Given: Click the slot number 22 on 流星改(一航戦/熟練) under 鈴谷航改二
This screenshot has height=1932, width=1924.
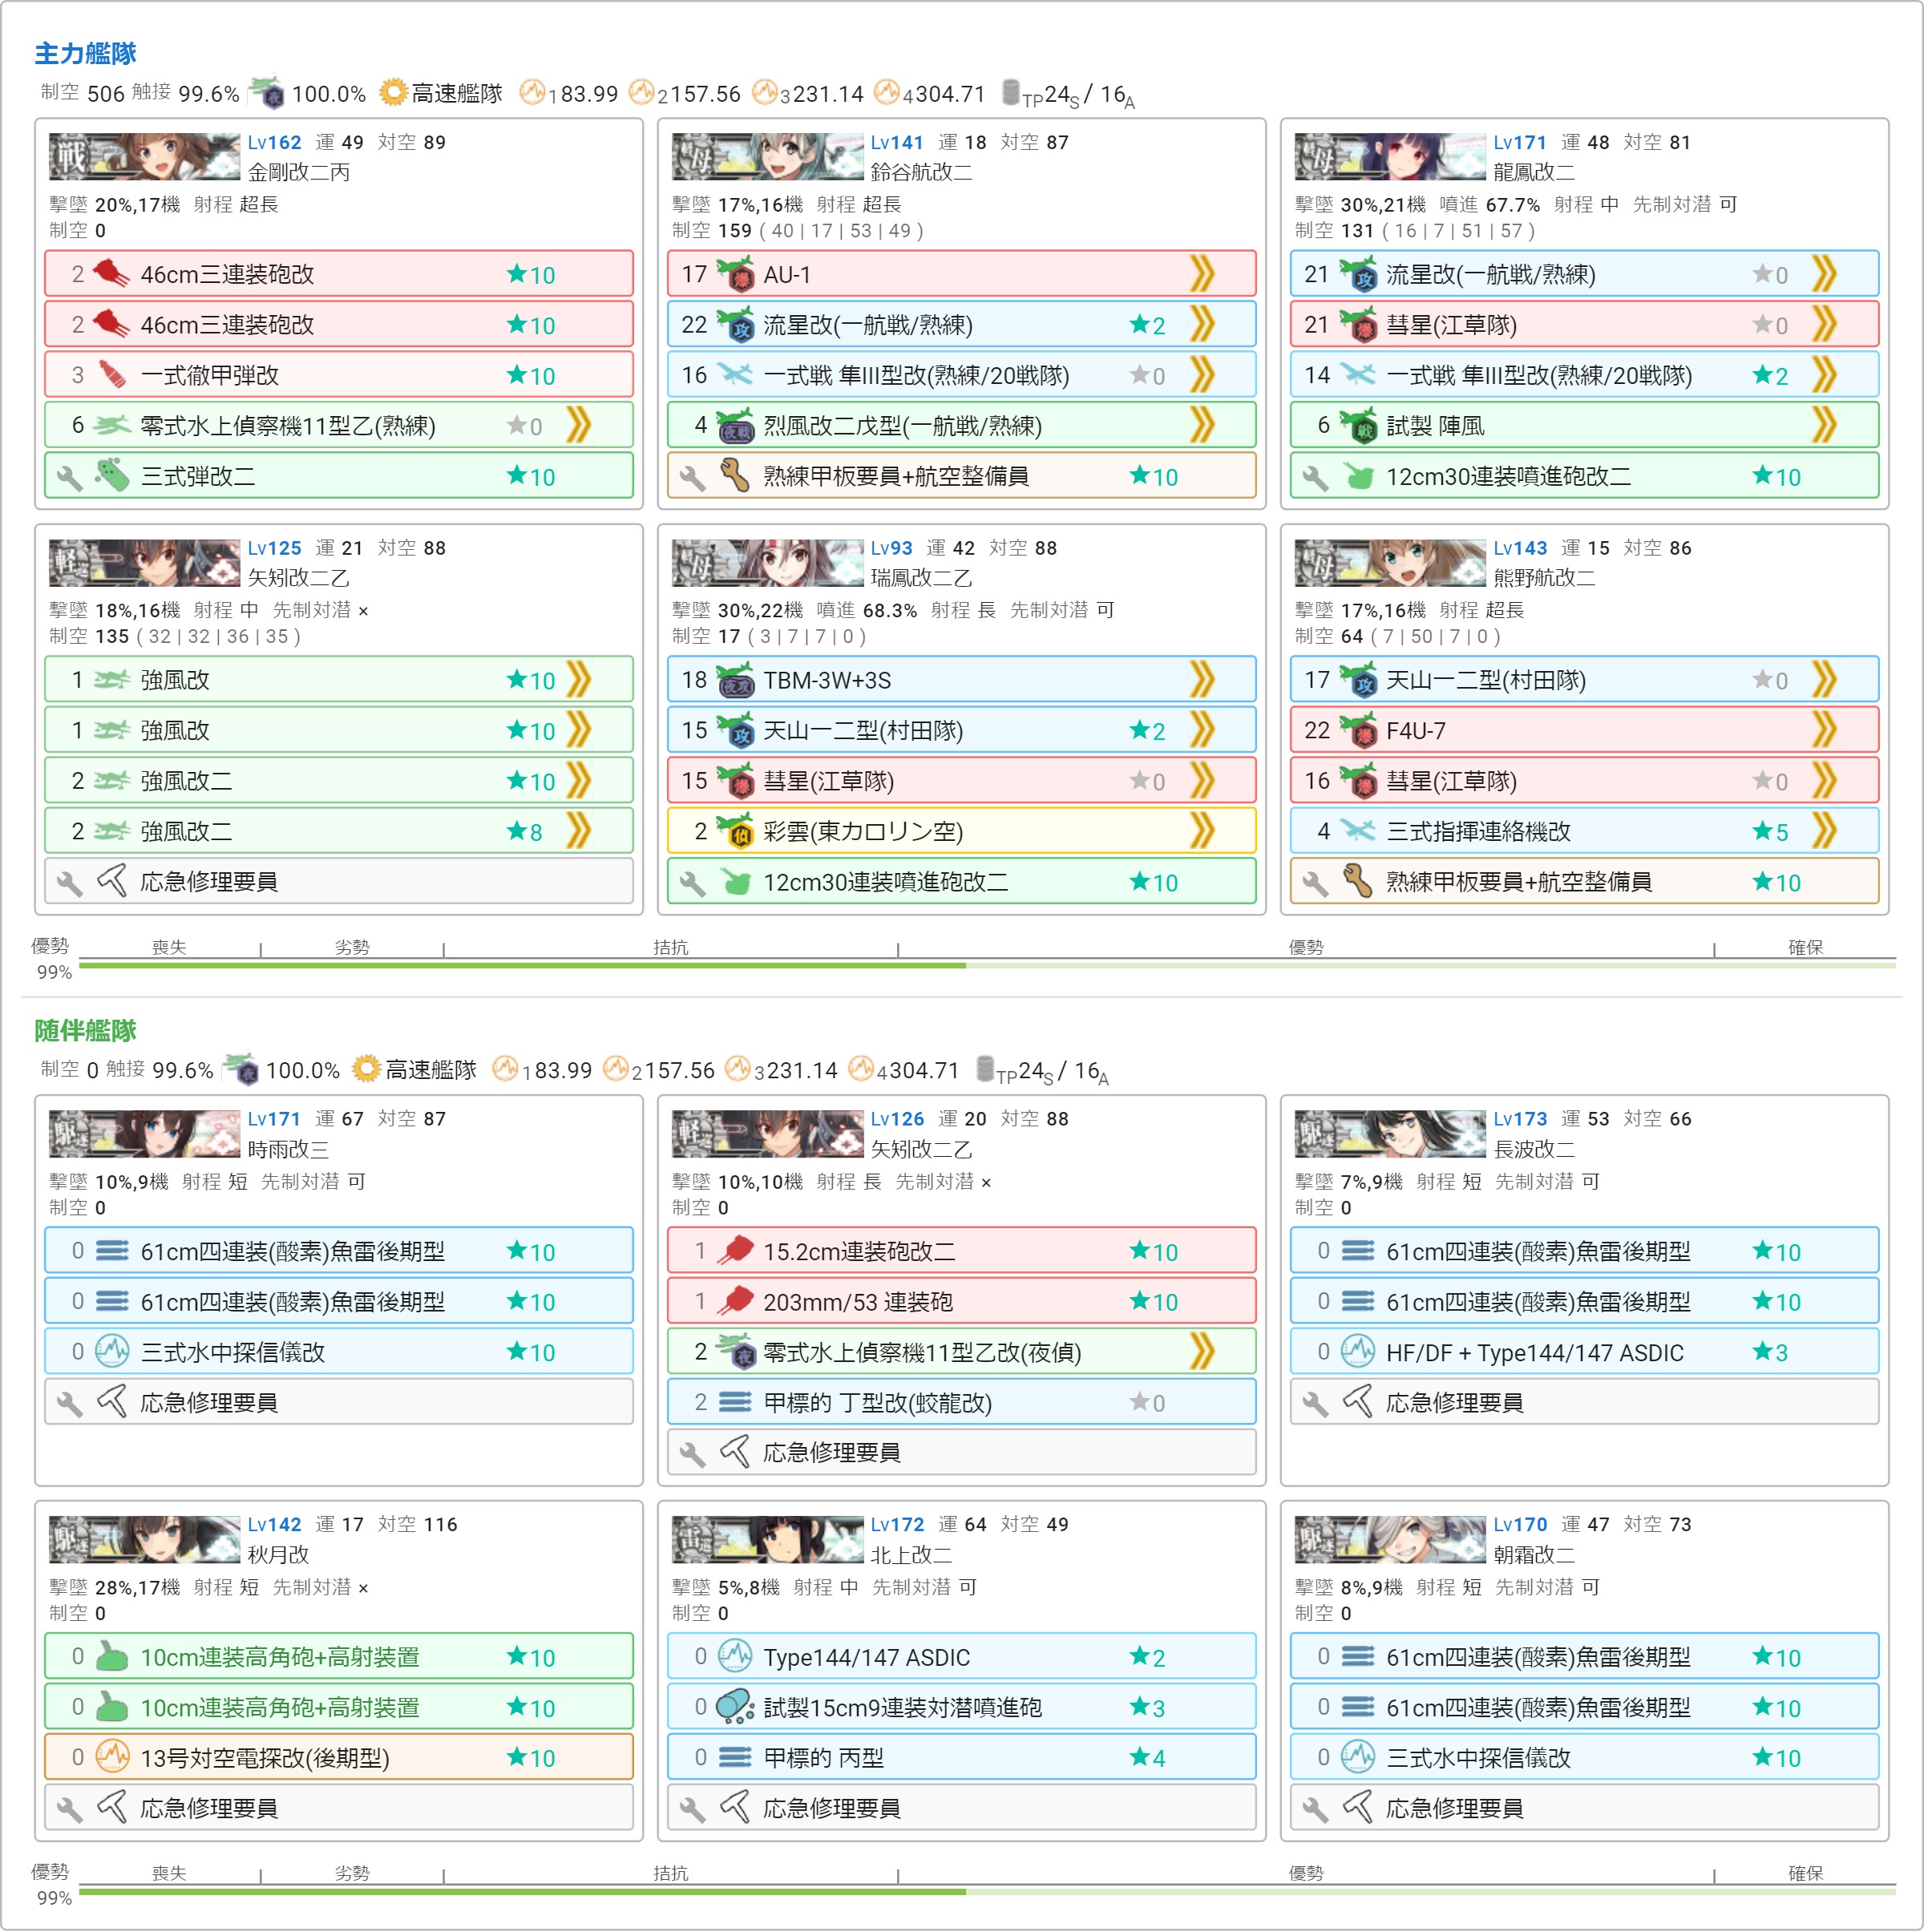Looking at the screenshot, I should (694, 324).
